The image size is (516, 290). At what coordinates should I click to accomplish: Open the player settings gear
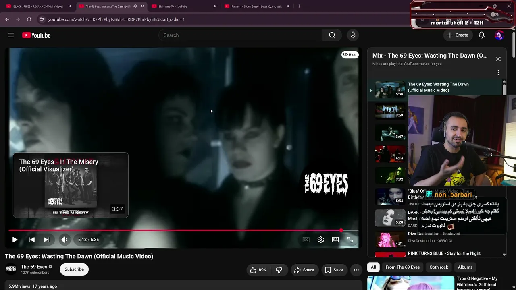[320, 240]
